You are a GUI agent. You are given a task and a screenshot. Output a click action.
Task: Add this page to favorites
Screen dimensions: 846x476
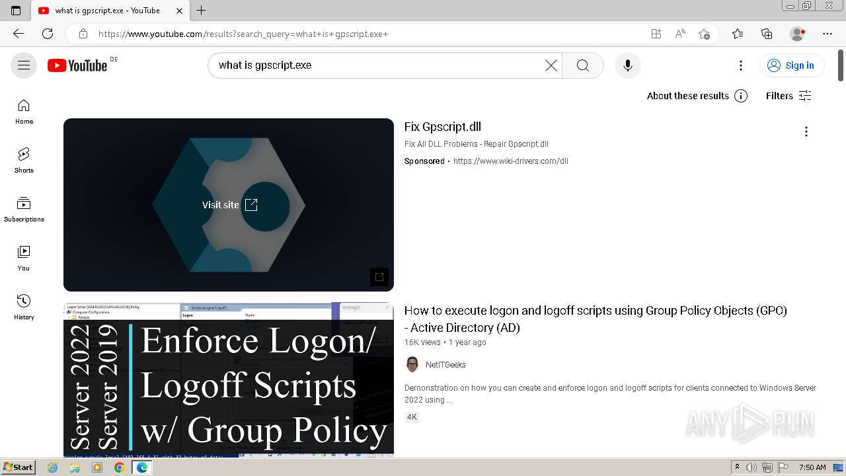(x=704, y=34)
